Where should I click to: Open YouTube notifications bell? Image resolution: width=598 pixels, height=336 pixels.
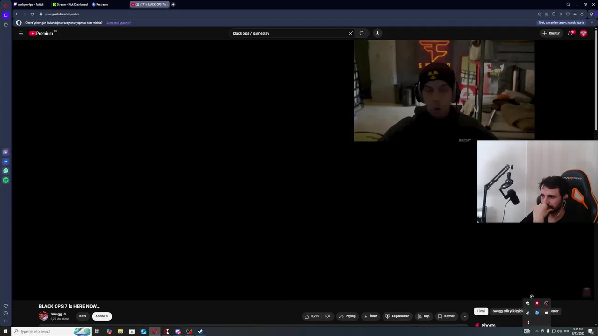pos(570,33)
